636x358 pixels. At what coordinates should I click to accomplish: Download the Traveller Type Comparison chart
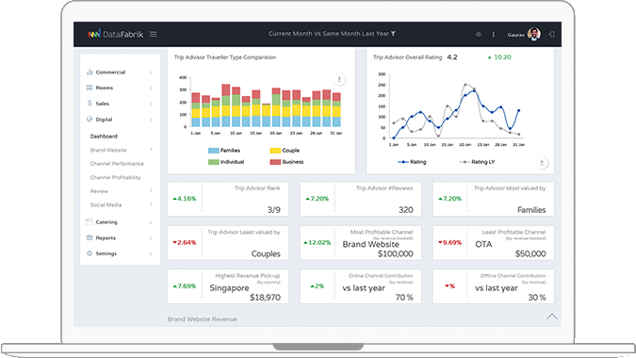pyautogui.click(x=339, y=79)
